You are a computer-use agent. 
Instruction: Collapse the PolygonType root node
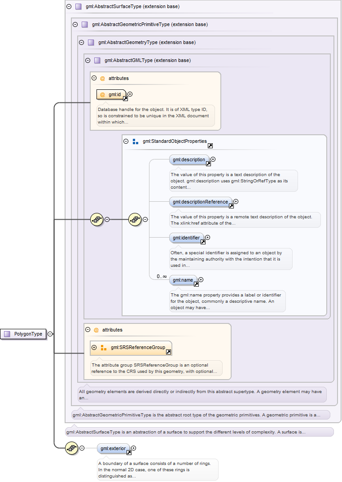coord(50,334)
